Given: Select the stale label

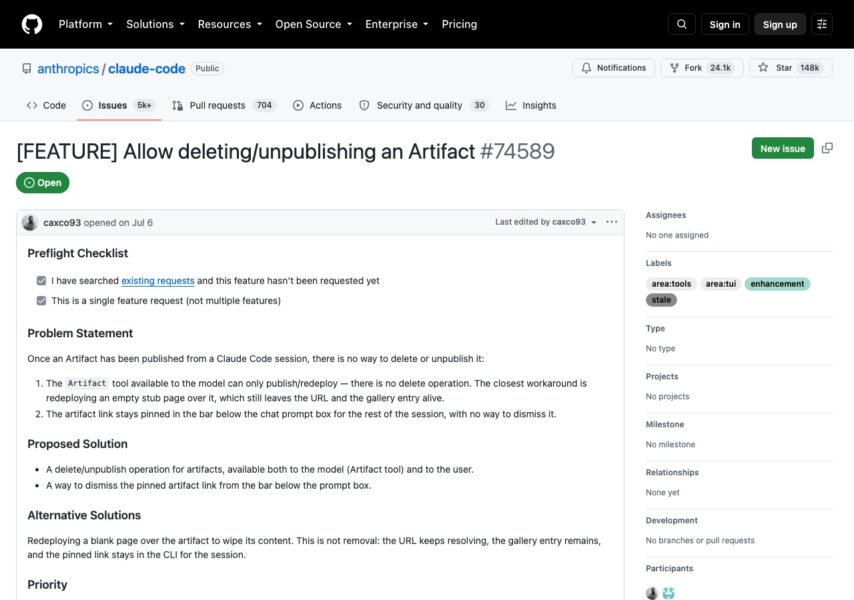Looking at the screenshot, I should (x=661, y=300).
